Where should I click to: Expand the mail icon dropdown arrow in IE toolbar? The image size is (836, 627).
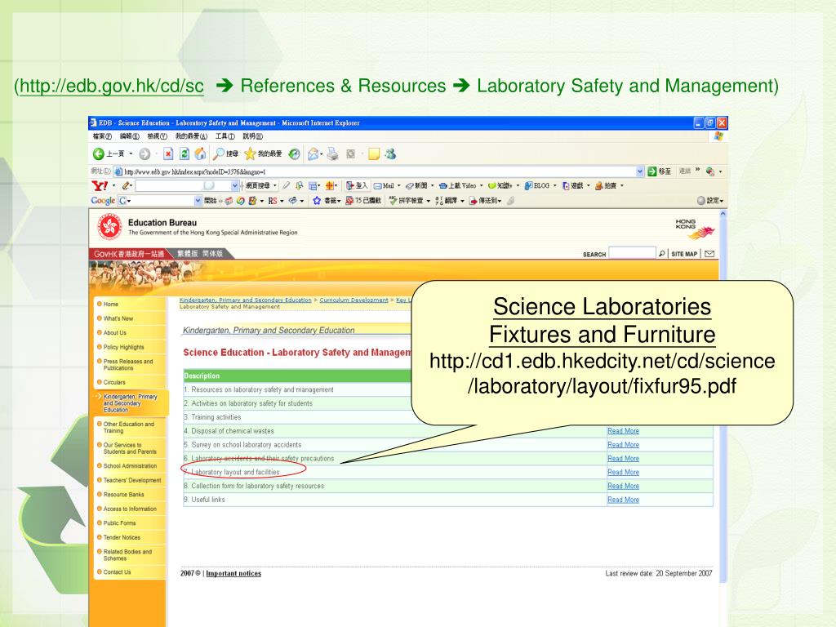coord(321,154)
